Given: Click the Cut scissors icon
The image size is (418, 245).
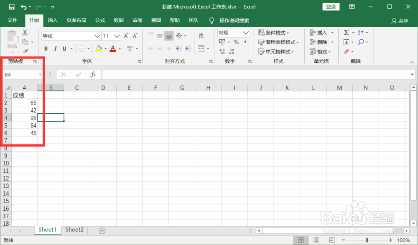Looking at the screenshot, I should pos(25,33).
